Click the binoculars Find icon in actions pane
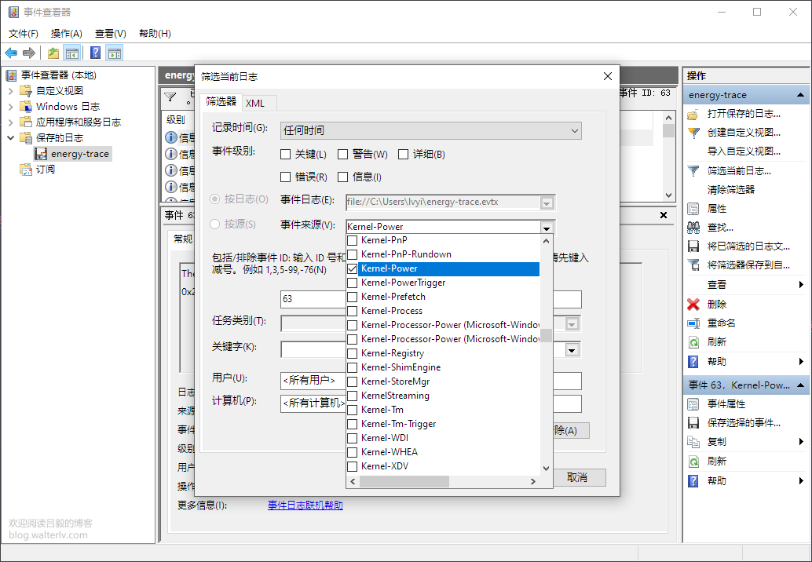Screen dimensions: 812x562 pos(693,228)
